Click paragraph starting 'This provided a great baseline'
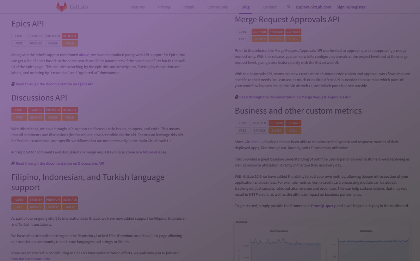 tap(322, 162)
